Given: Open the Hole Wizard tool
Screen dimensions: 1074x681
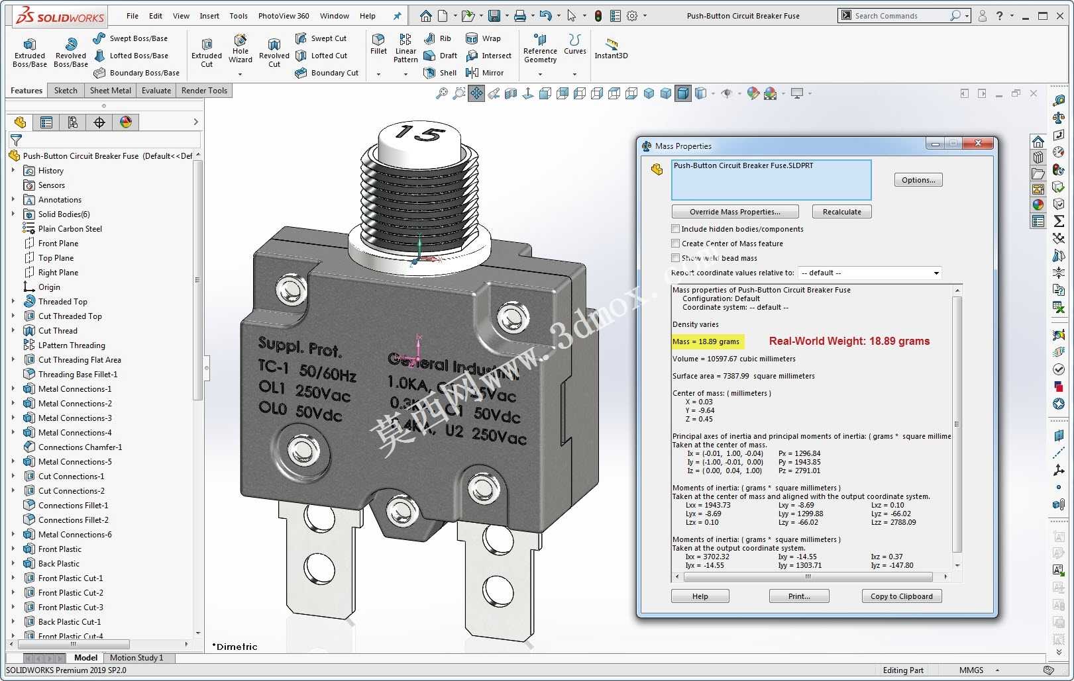Looking at the screenshot, I should click(241, 49).
